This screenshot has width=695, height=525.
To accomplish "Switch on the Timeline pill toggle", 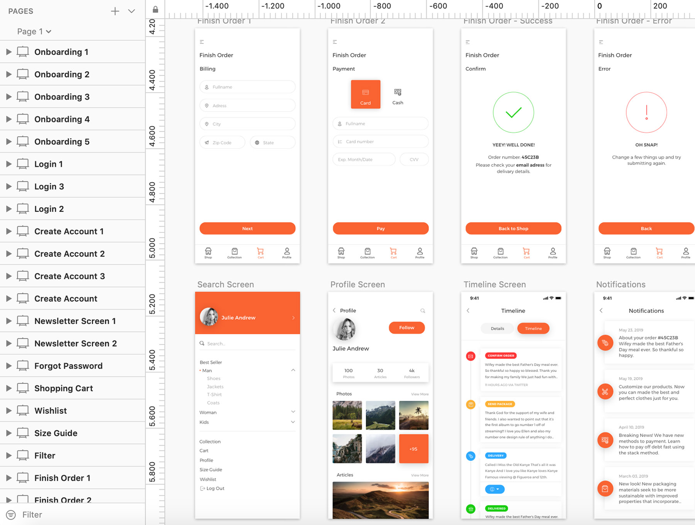I will click(533, 328).
